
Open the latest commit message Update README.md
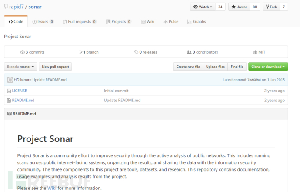[50, 80]
